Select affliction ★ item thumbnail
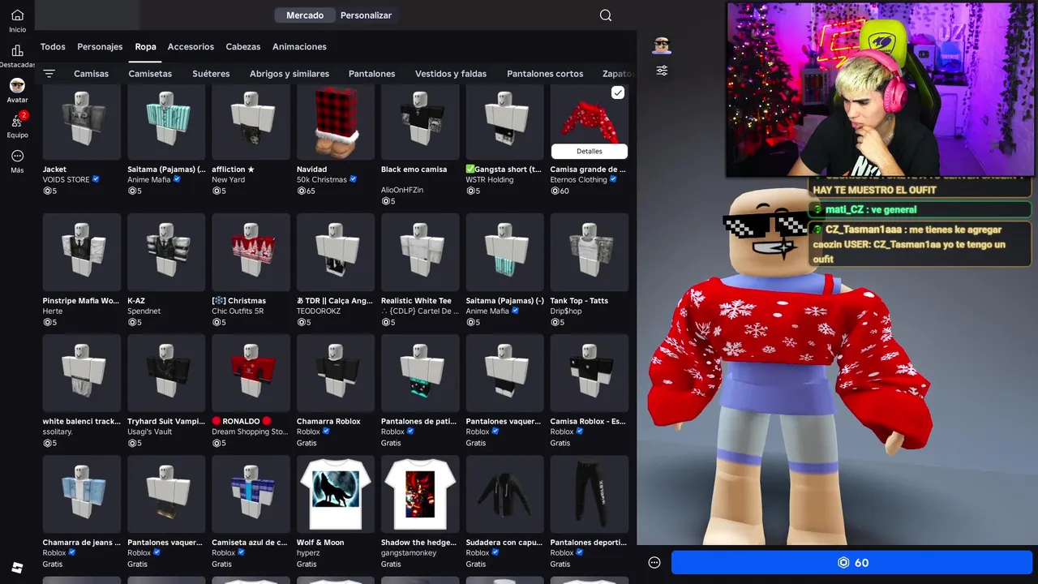The image size is (1038, 584). [251, 122]
